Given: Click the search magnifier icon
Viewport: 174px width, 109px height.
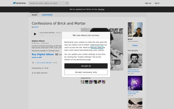Looking at the screenshot, I should [67, 3].
